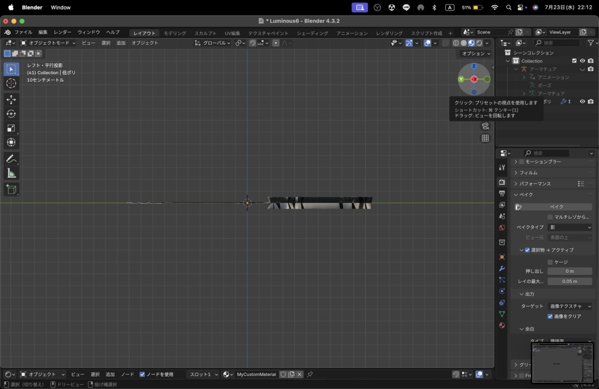The height and width of the screenshot is (389, 599).
Task: Open the オプション dropdown in viewport
Action: pyautogui.click(x=476, y=54)
